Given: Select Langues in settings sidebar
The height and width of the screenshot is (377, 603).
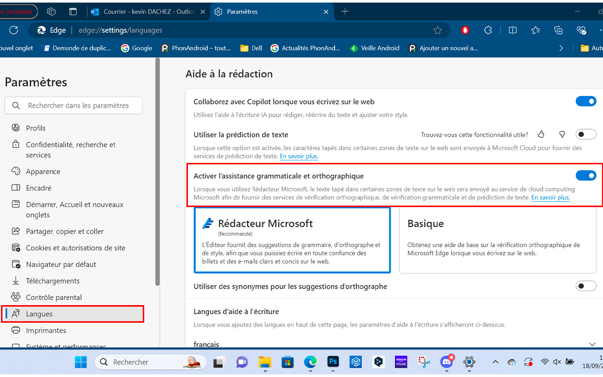Looking at the screenshot, I should tap(73, 314).
